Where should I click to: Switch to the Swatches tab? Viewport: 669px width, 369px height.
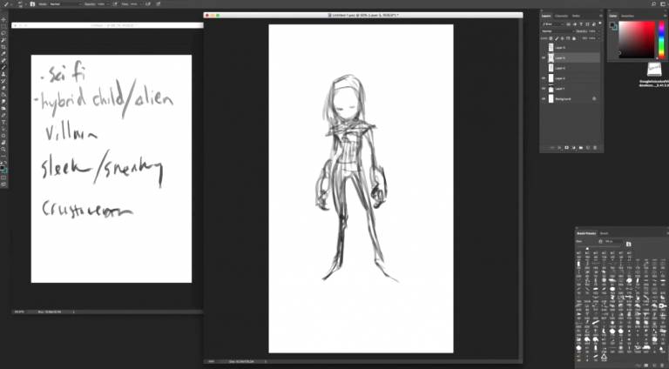click(x=628, y=16)
